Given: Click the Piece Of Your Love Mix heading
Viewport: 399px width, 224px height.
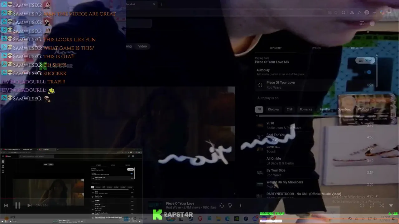Looking at the screenshot, I should pyautogui.click(x=272, y=62).
